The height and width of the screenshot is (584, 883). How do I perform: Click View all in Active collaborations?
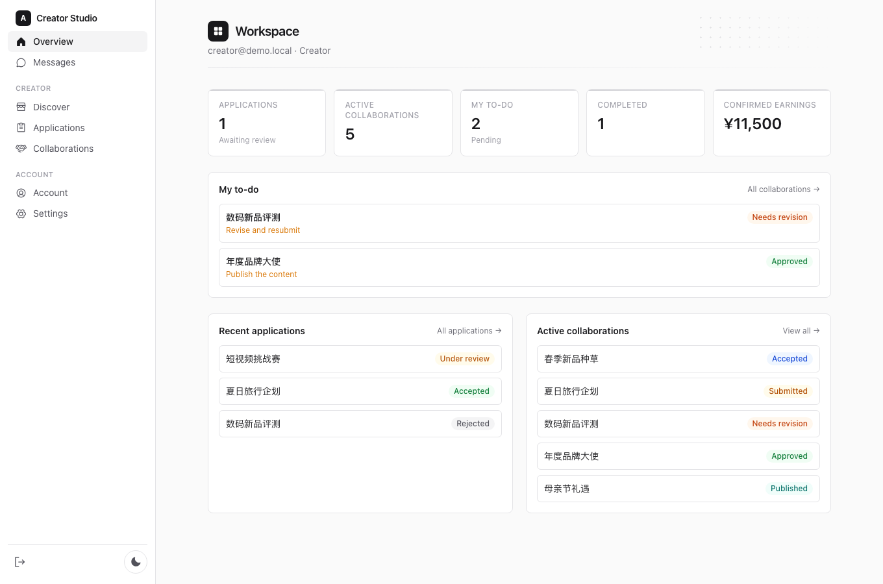(801, 331)
